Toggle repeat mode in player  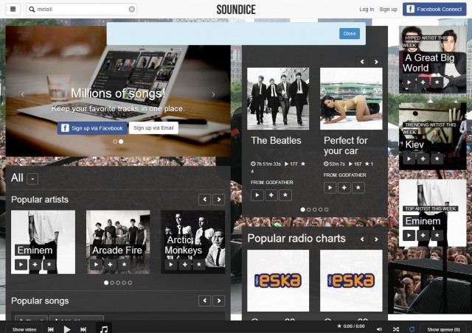coord(412,329)
